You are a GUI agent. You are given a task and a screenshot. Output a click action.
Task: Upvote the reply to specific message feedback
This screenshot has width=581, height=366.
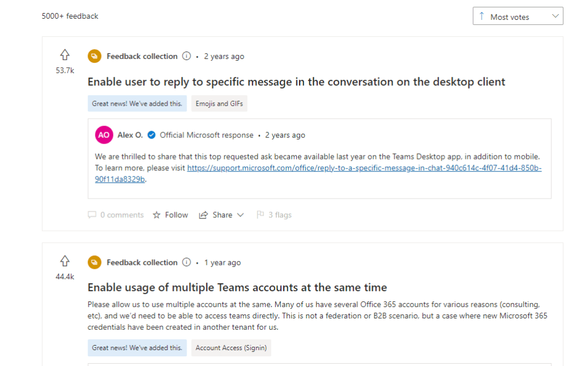(65, 55)
